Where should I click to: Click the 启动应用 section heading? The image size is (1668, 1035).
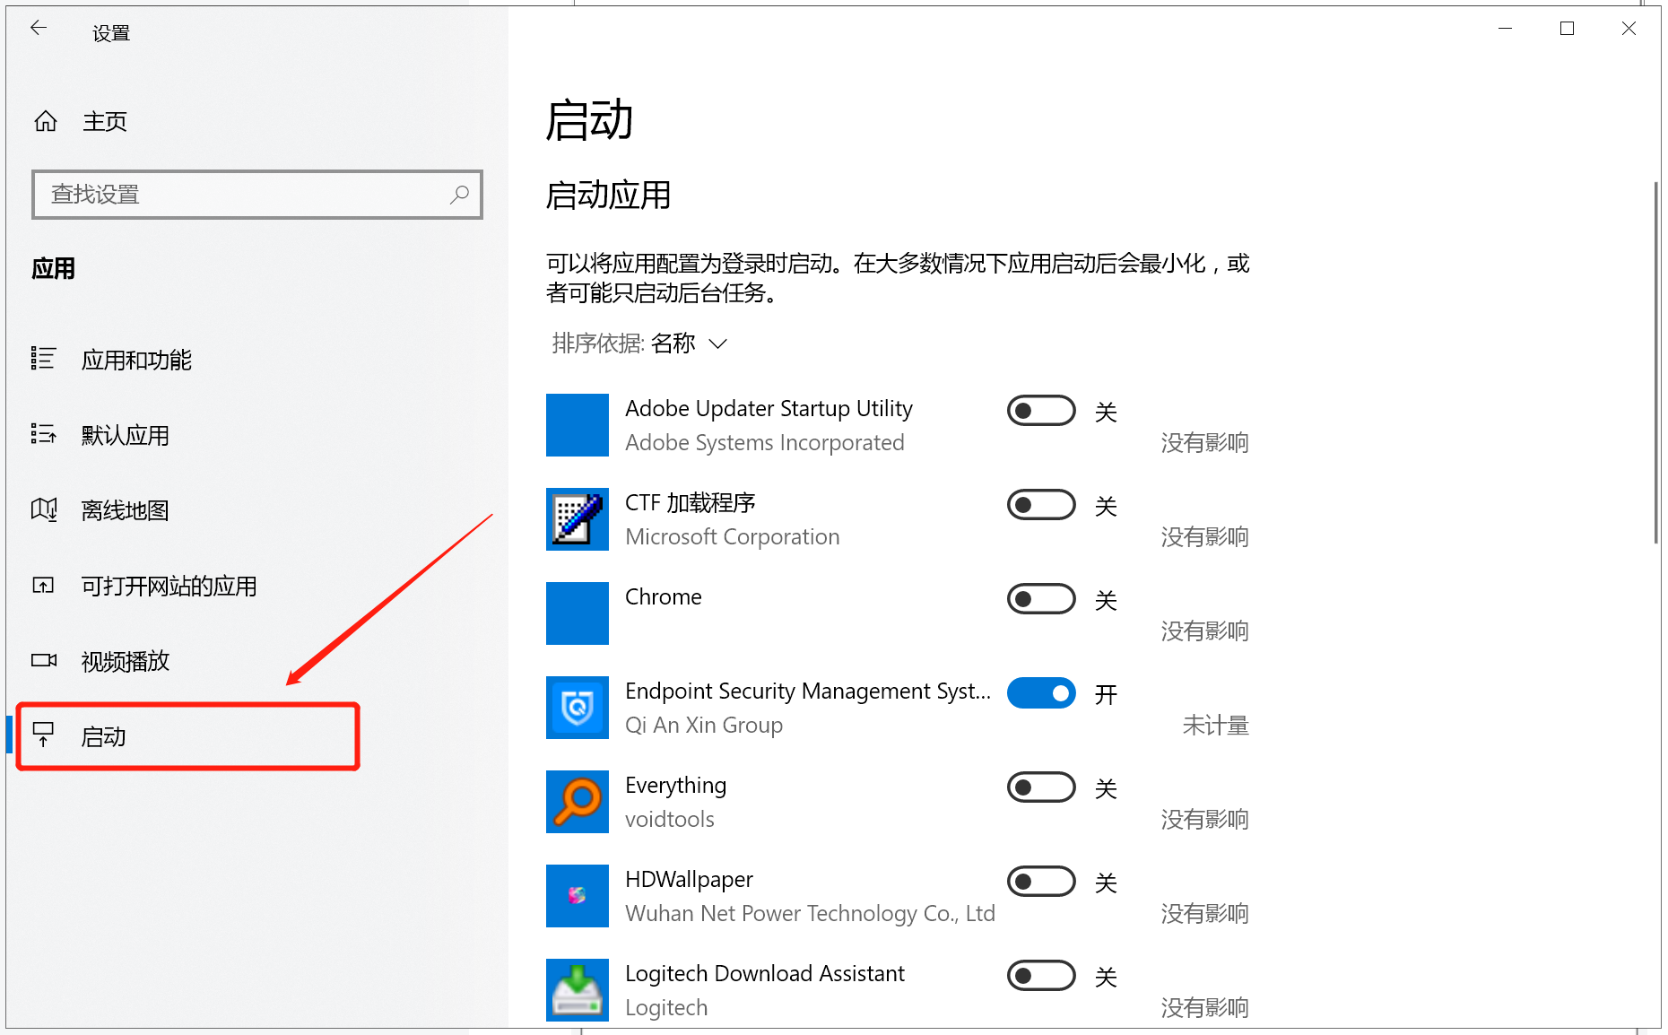click(x=608, y=195)
